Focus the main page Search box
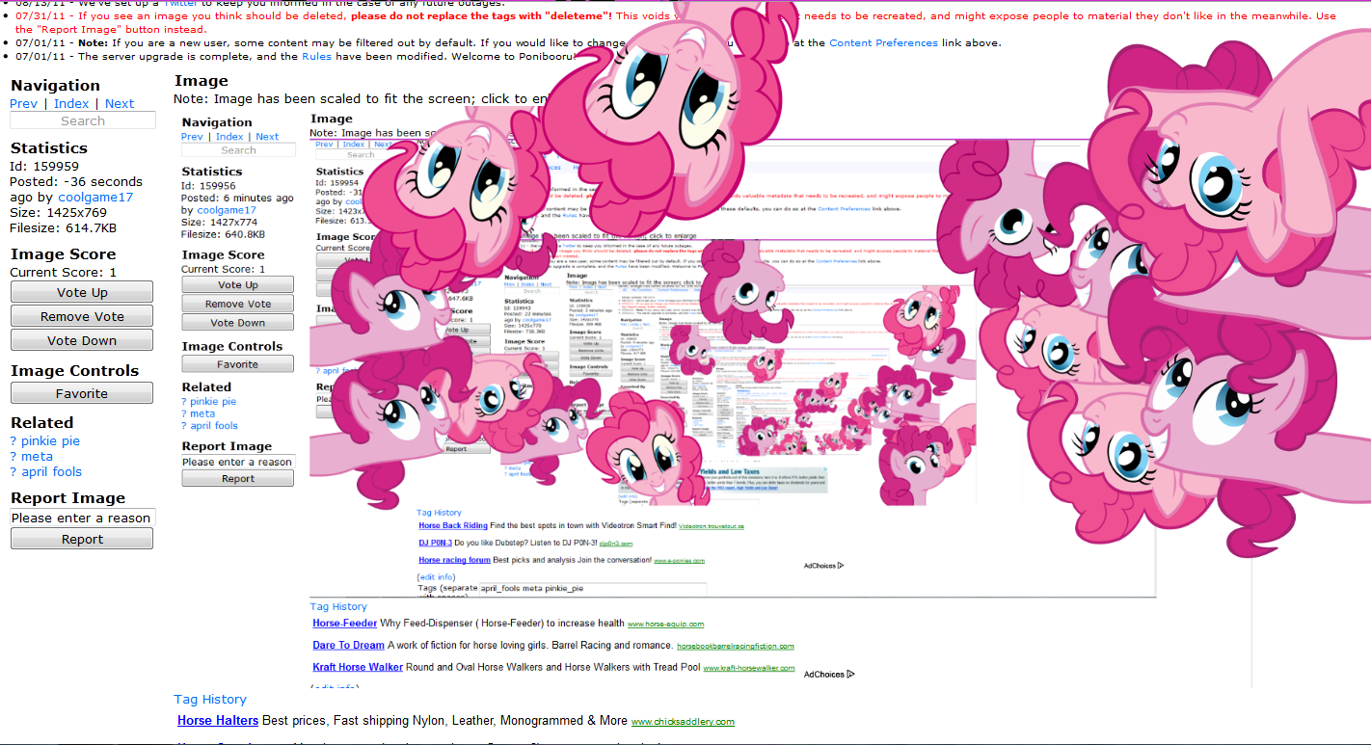The image size is (1371, 745). (x=83, y=120)
